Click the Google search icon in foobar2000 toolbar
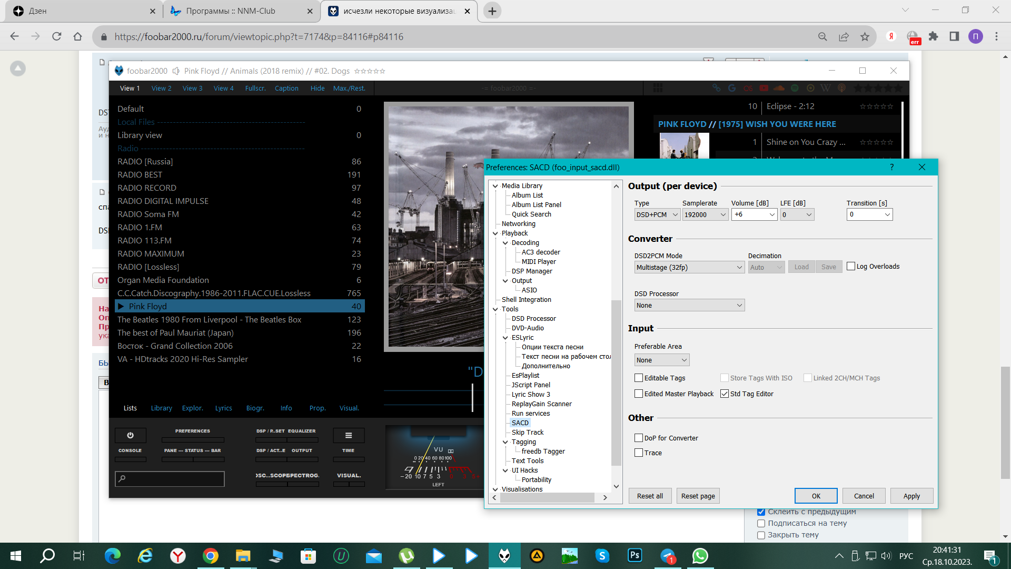The width and height of the screenshot is (1011, 569). point(732,88)
